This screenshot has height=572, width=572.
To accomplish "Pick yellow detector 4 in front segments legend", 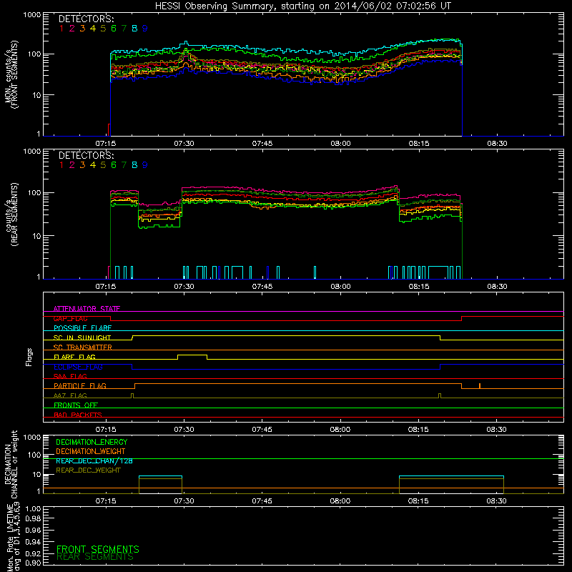I will click(x=93, y=29).
